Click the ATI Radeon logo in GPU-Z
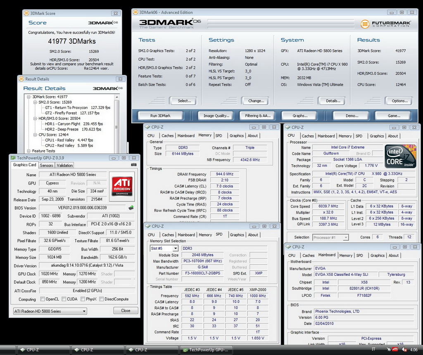 [x=122, y=186]
